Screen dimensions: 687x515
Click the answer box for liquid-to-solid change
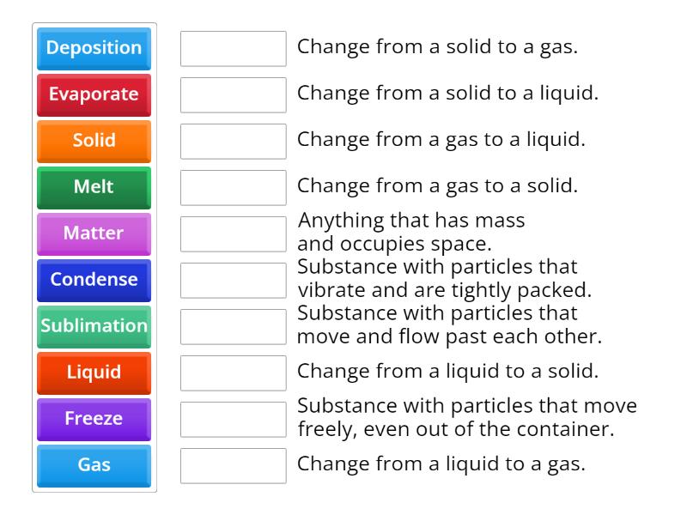pos(234,372)
